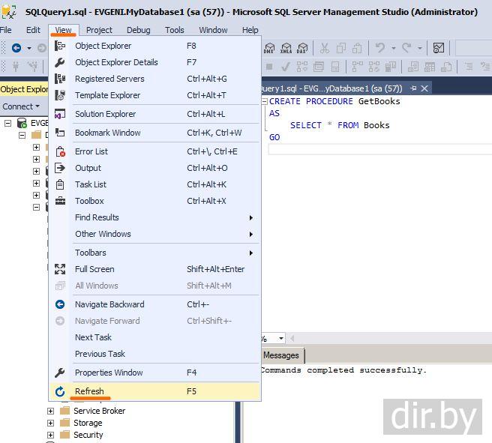Click the Refresh circular arrow icon

point(59,391)
